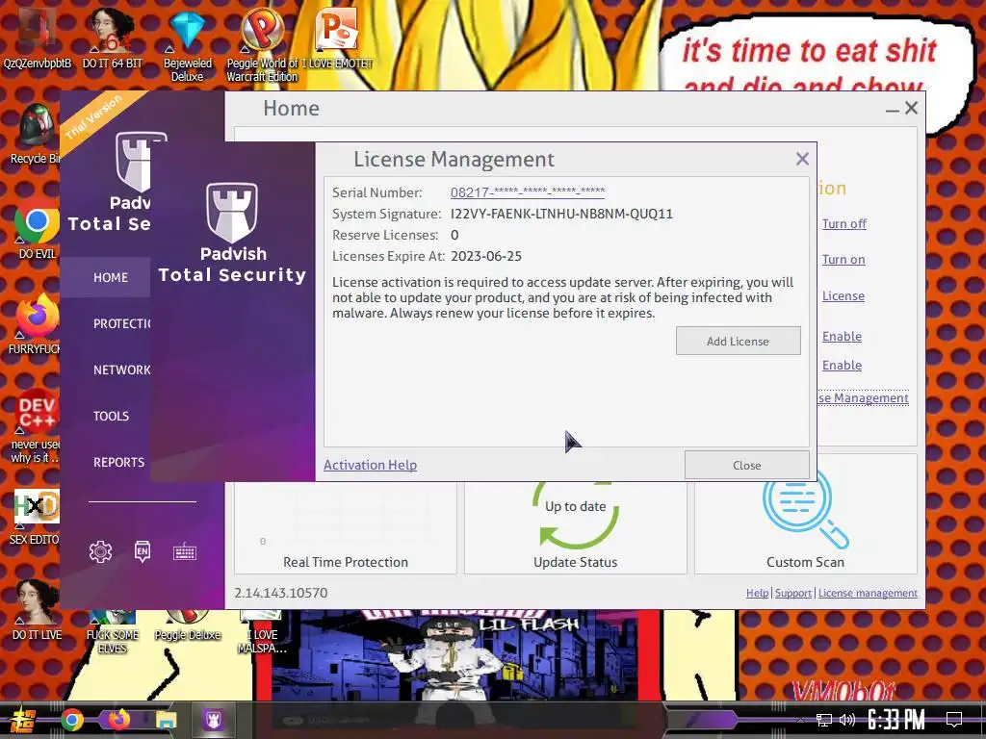Select the I LOVE MALSPA... desktop icon
986x739 pixels.
262,632
